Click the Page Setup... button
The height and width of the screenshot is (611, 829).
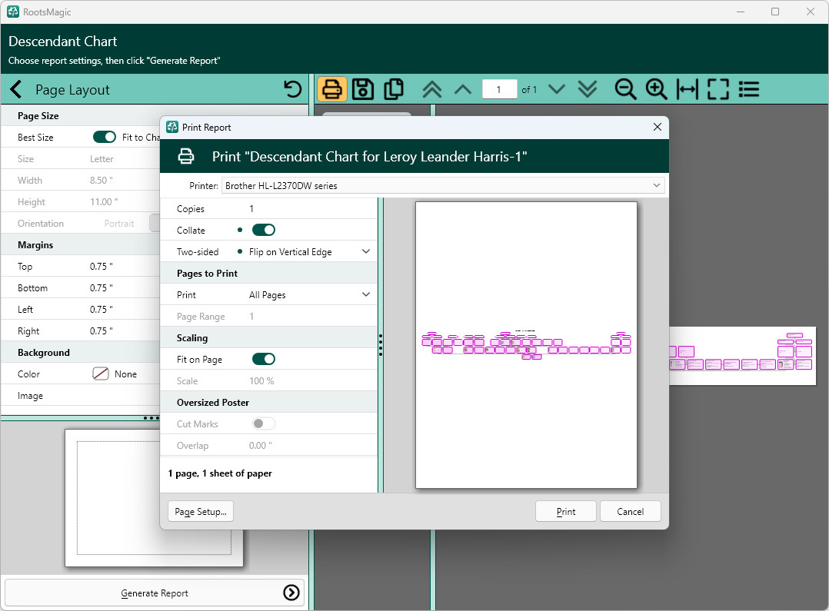201,511
